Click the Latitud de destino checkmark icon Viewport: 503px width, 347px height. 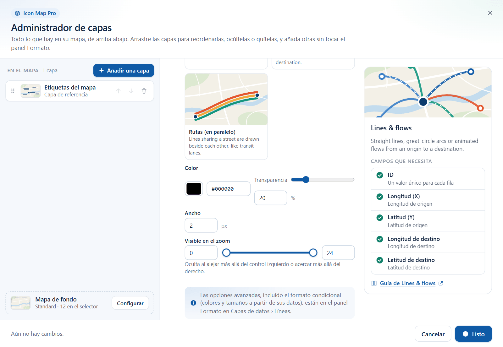tap(380, 260)
